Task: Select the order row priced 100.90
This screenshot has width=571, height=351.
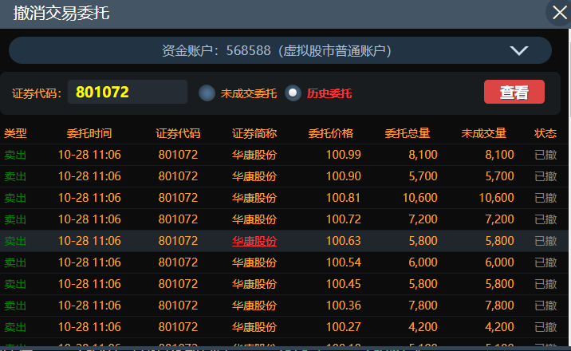Action: pyautogui.click(x=343, y=176)
